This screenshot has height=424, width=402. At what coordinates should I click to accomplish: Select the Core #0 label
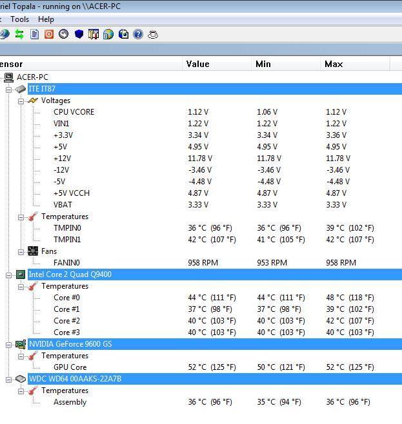(x=66, y=298)
